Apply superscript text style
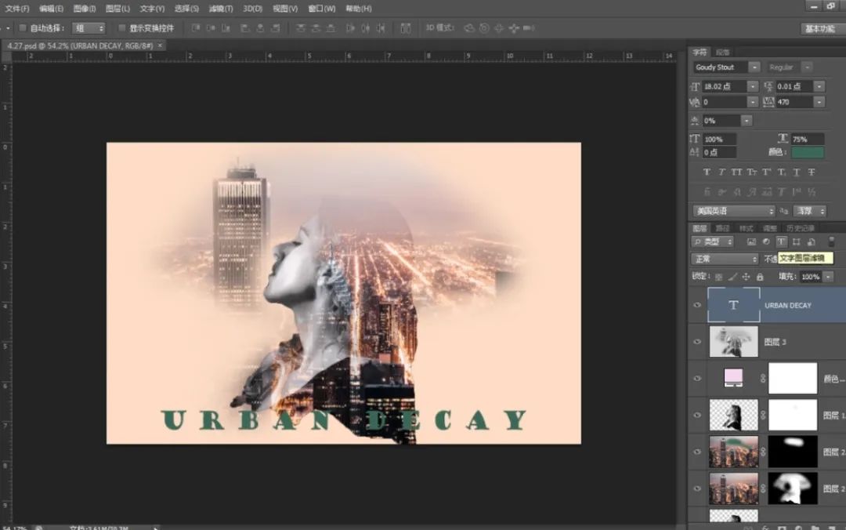The height and width of the screenshot is (530, 846). [766, 172]
